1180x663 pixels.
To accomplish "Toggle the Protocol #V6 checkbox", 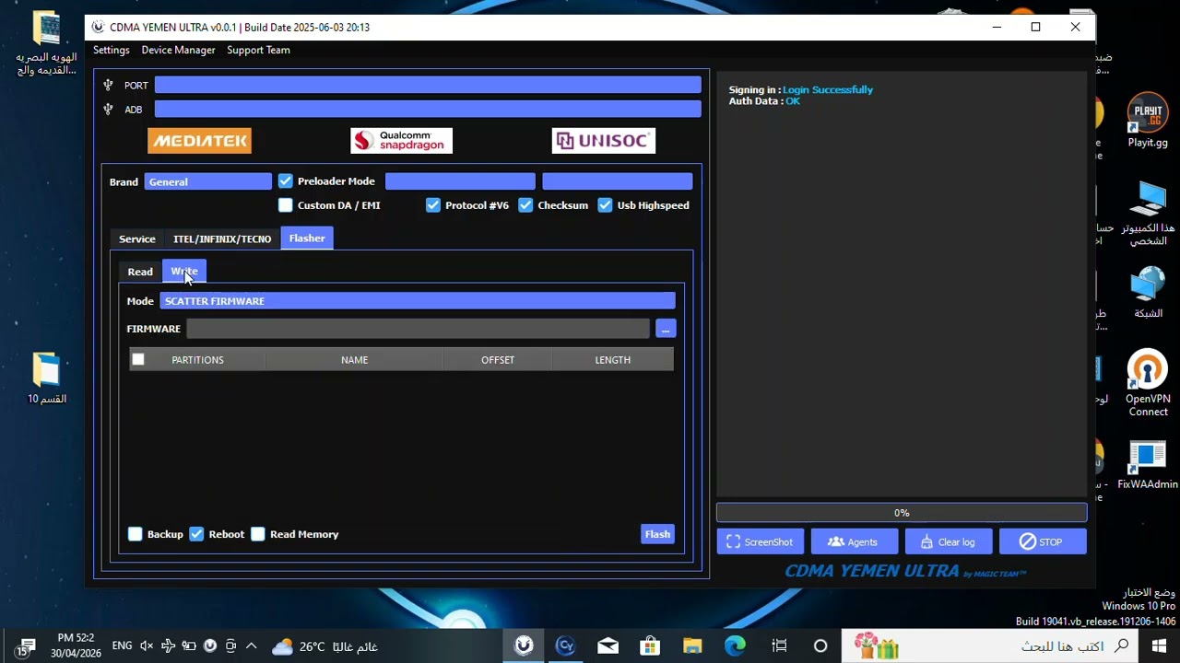I will (x=433, y=205).
